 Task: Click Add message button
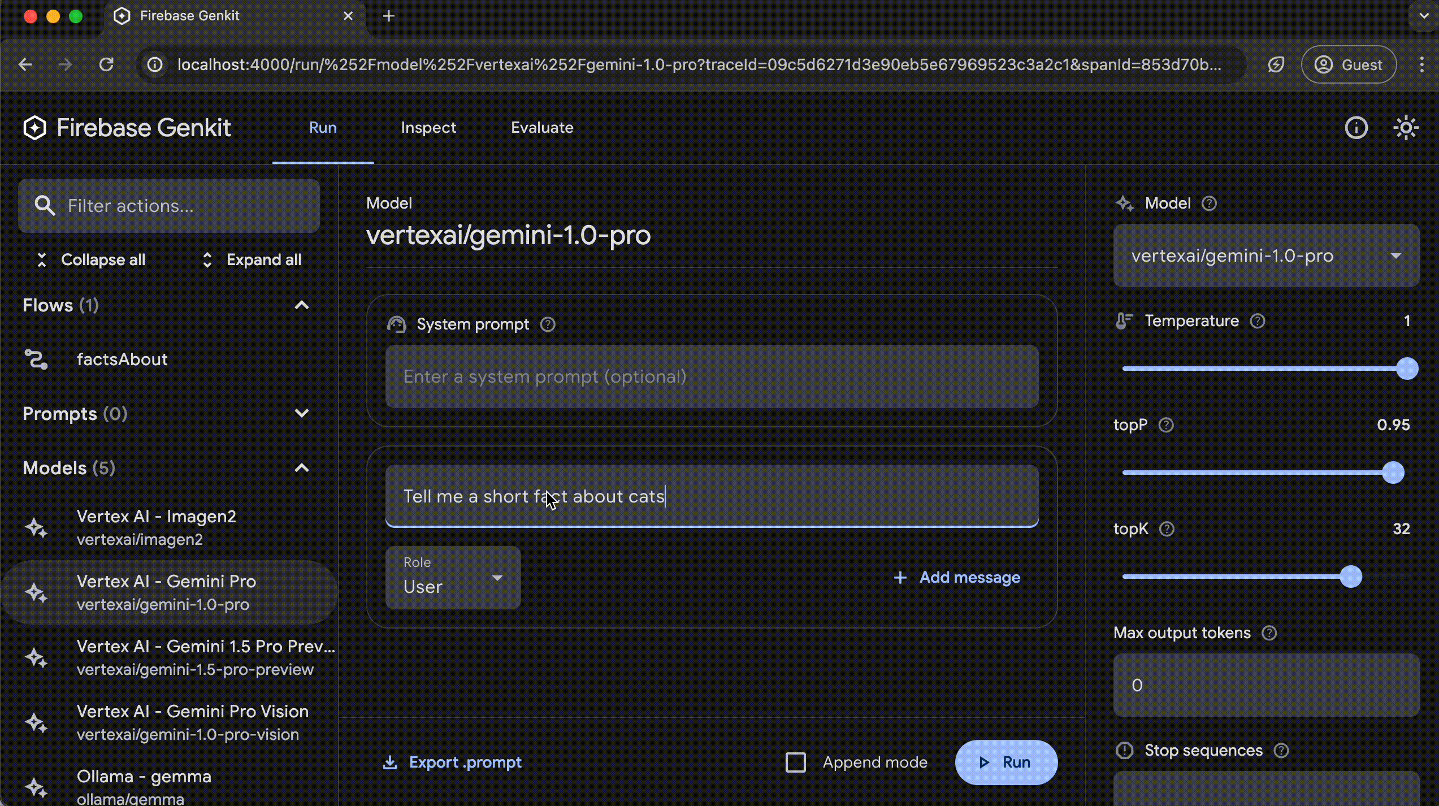click(x=956, y=577)
